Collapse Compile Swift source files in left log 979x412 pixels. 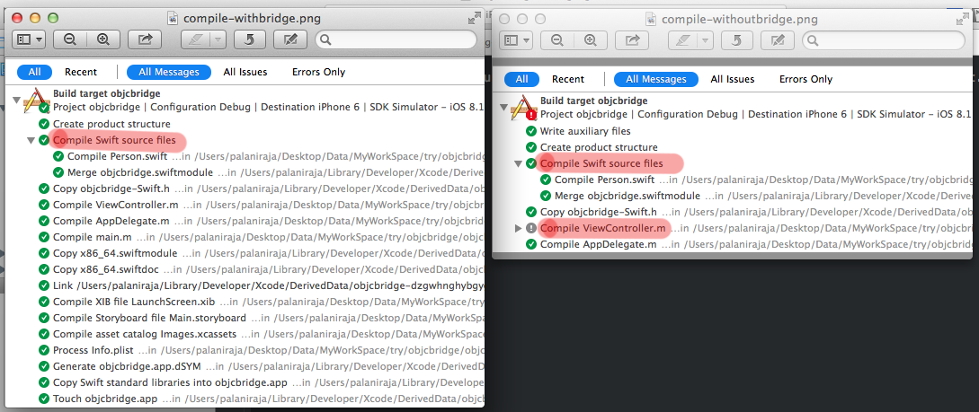(31, 141)
